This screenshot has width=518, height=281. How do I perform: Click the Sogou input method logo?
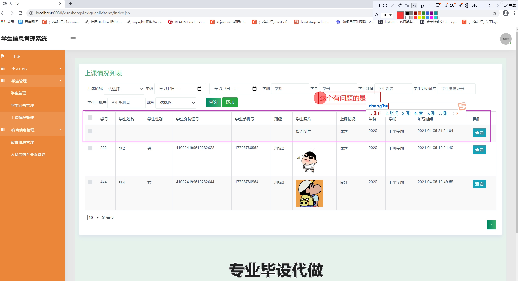coord(462,106)
